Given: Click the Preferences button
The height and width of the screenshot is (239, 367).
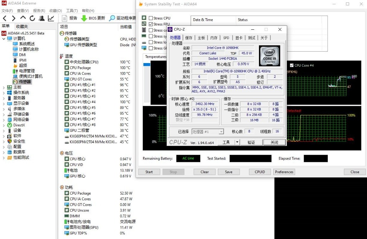Looking at the screenshot, I should [284, 172].
